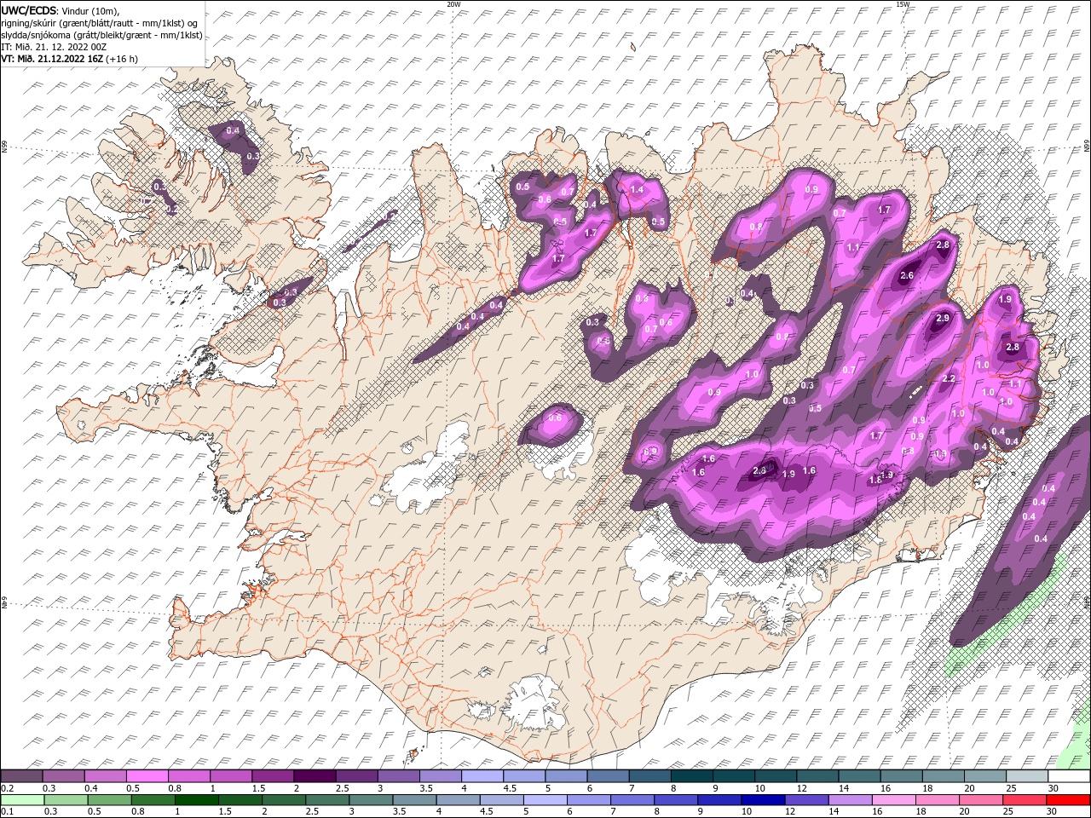Click the light grey 25 swatch in upper legend
The width and height of the screenshot is (1091, 818).
pyautogui.click(x=1027, y=776)
